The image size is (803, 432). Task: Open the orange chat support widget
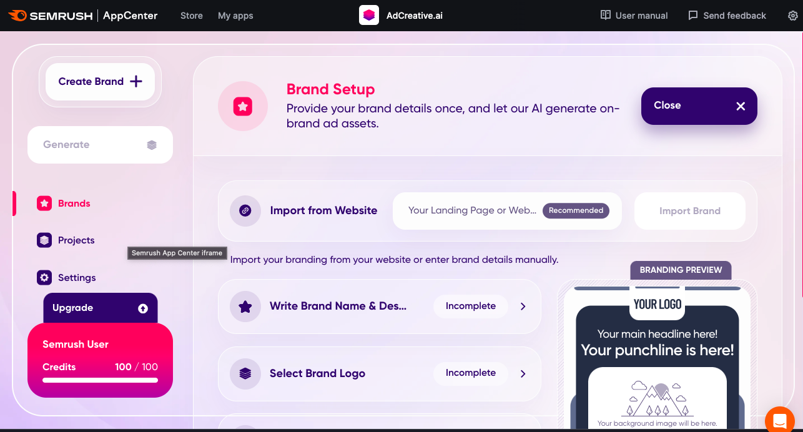point(779,419)
